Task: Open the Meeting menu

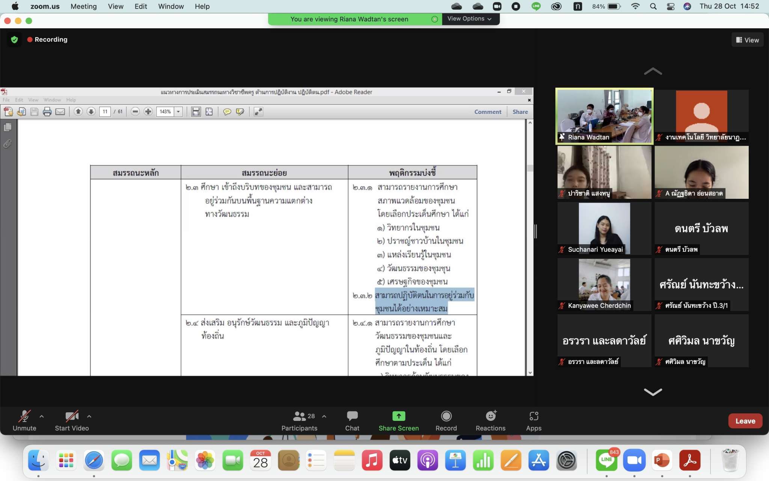Action: [83, 6]
